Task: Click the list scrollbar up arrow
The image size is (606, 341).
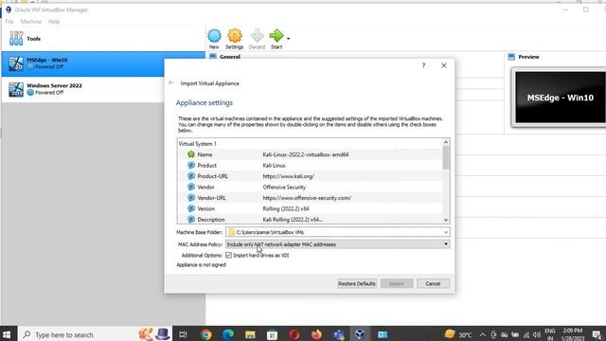Action: coord(446,142)
